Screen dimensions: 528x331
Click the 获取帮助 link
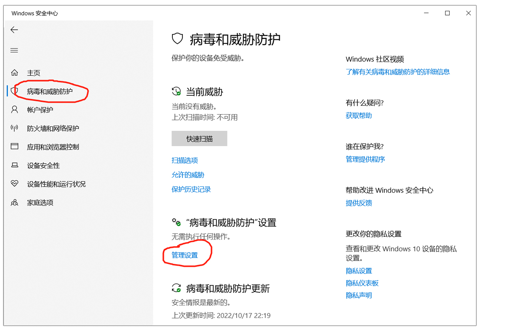coord(359,116)
